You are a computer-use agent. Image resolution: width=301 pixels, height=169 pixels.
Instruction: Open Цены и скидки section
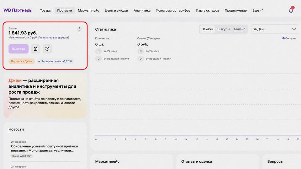click(x=116, y=11)
